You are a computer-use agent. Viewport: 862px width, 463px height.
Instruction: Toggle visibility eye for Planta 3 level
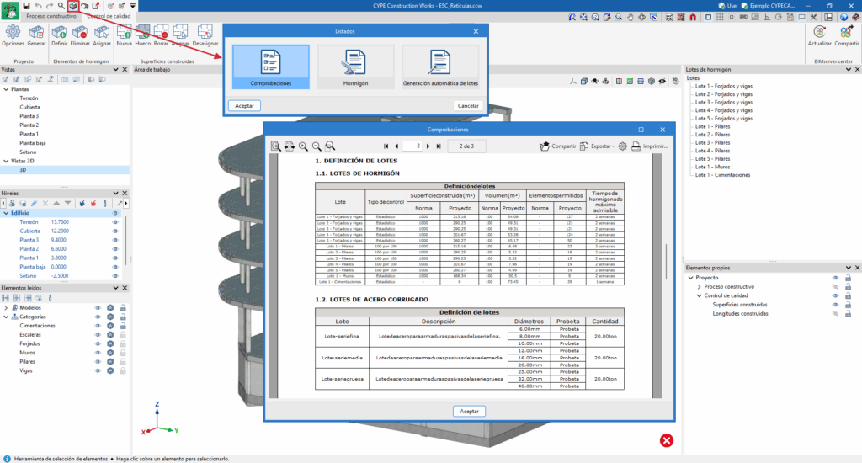coord(115,240)
